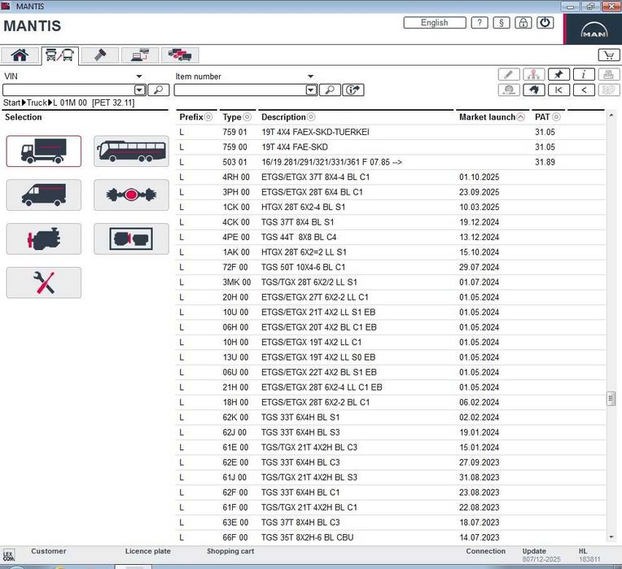622x569 pixels.
Task: Select row 66F 00 TGS 35T 8X2H-6
Action: pos(391,537)
